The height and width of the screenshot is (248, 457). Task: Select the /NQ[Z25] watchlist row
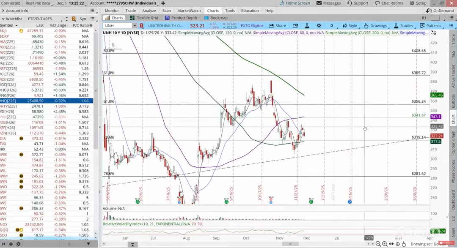click(x=47, y=101)
